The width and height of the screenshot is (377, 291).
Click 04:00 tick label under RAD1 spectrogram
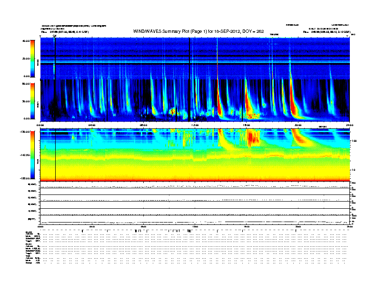tap(92, 125)
